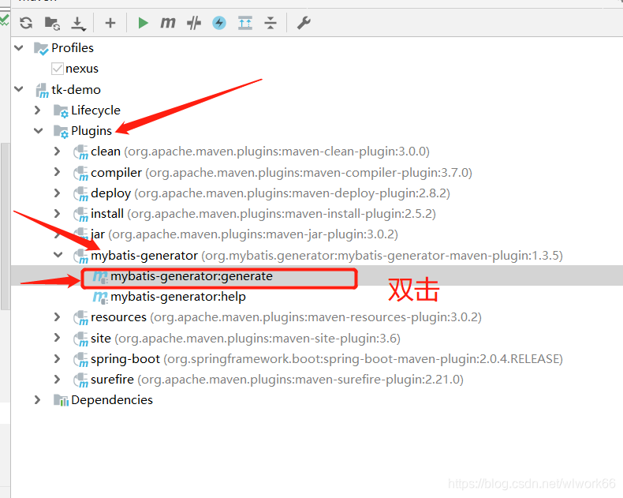Expand the resources plugin node
Viewport: 623px width, 498px height.
(58, 317)
